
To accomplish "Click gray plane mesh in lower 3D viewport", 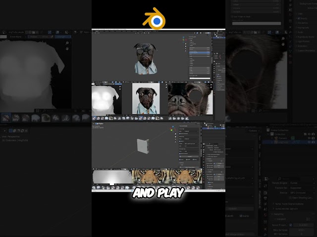I will click(x=143, y=146).
